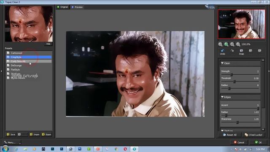The height and width of the screenshot is (152, 270).
Task: Collapse the left panel arrow
Action: [1, 71]
